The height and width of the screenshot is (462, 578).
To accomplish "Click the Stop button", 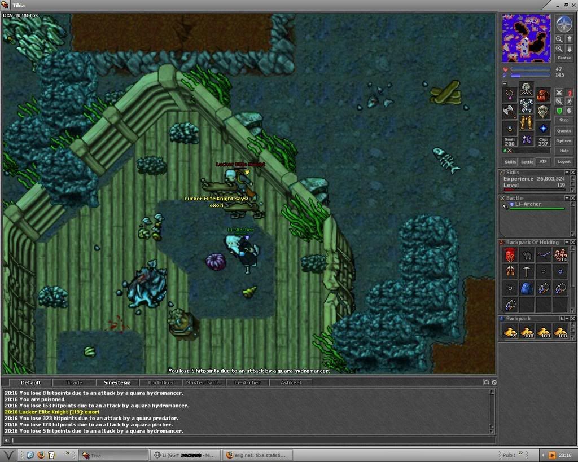I will click(x=564, y=120).
